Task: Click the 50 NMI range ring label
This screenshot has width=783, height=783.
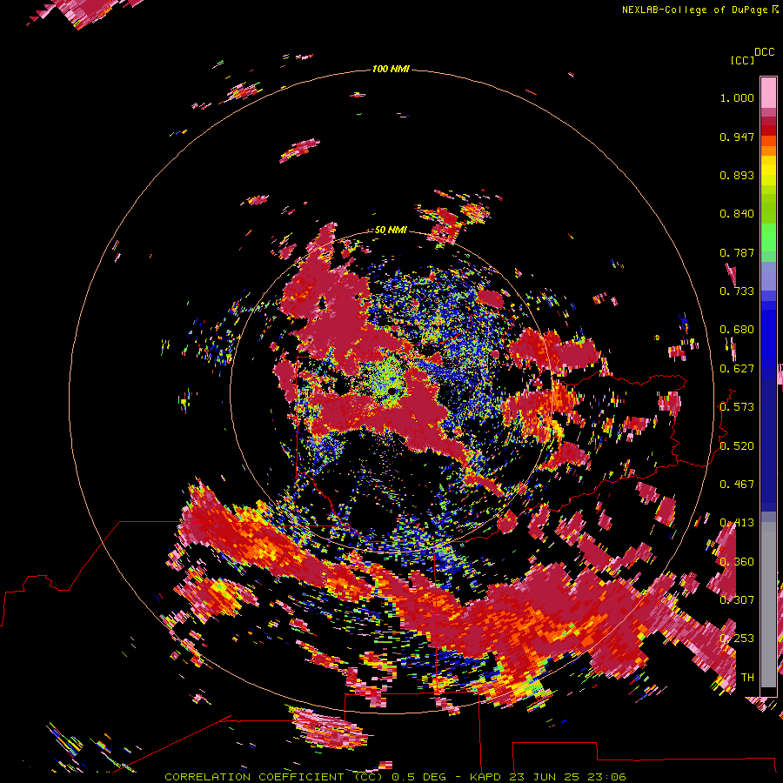Action: [x=391, y=231]
